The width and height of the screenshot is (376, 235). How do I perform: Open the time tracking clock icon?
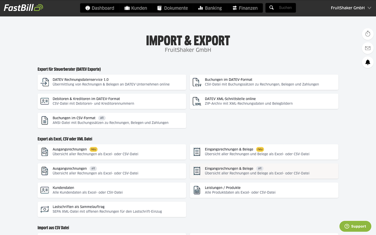[x=367, y=34]
